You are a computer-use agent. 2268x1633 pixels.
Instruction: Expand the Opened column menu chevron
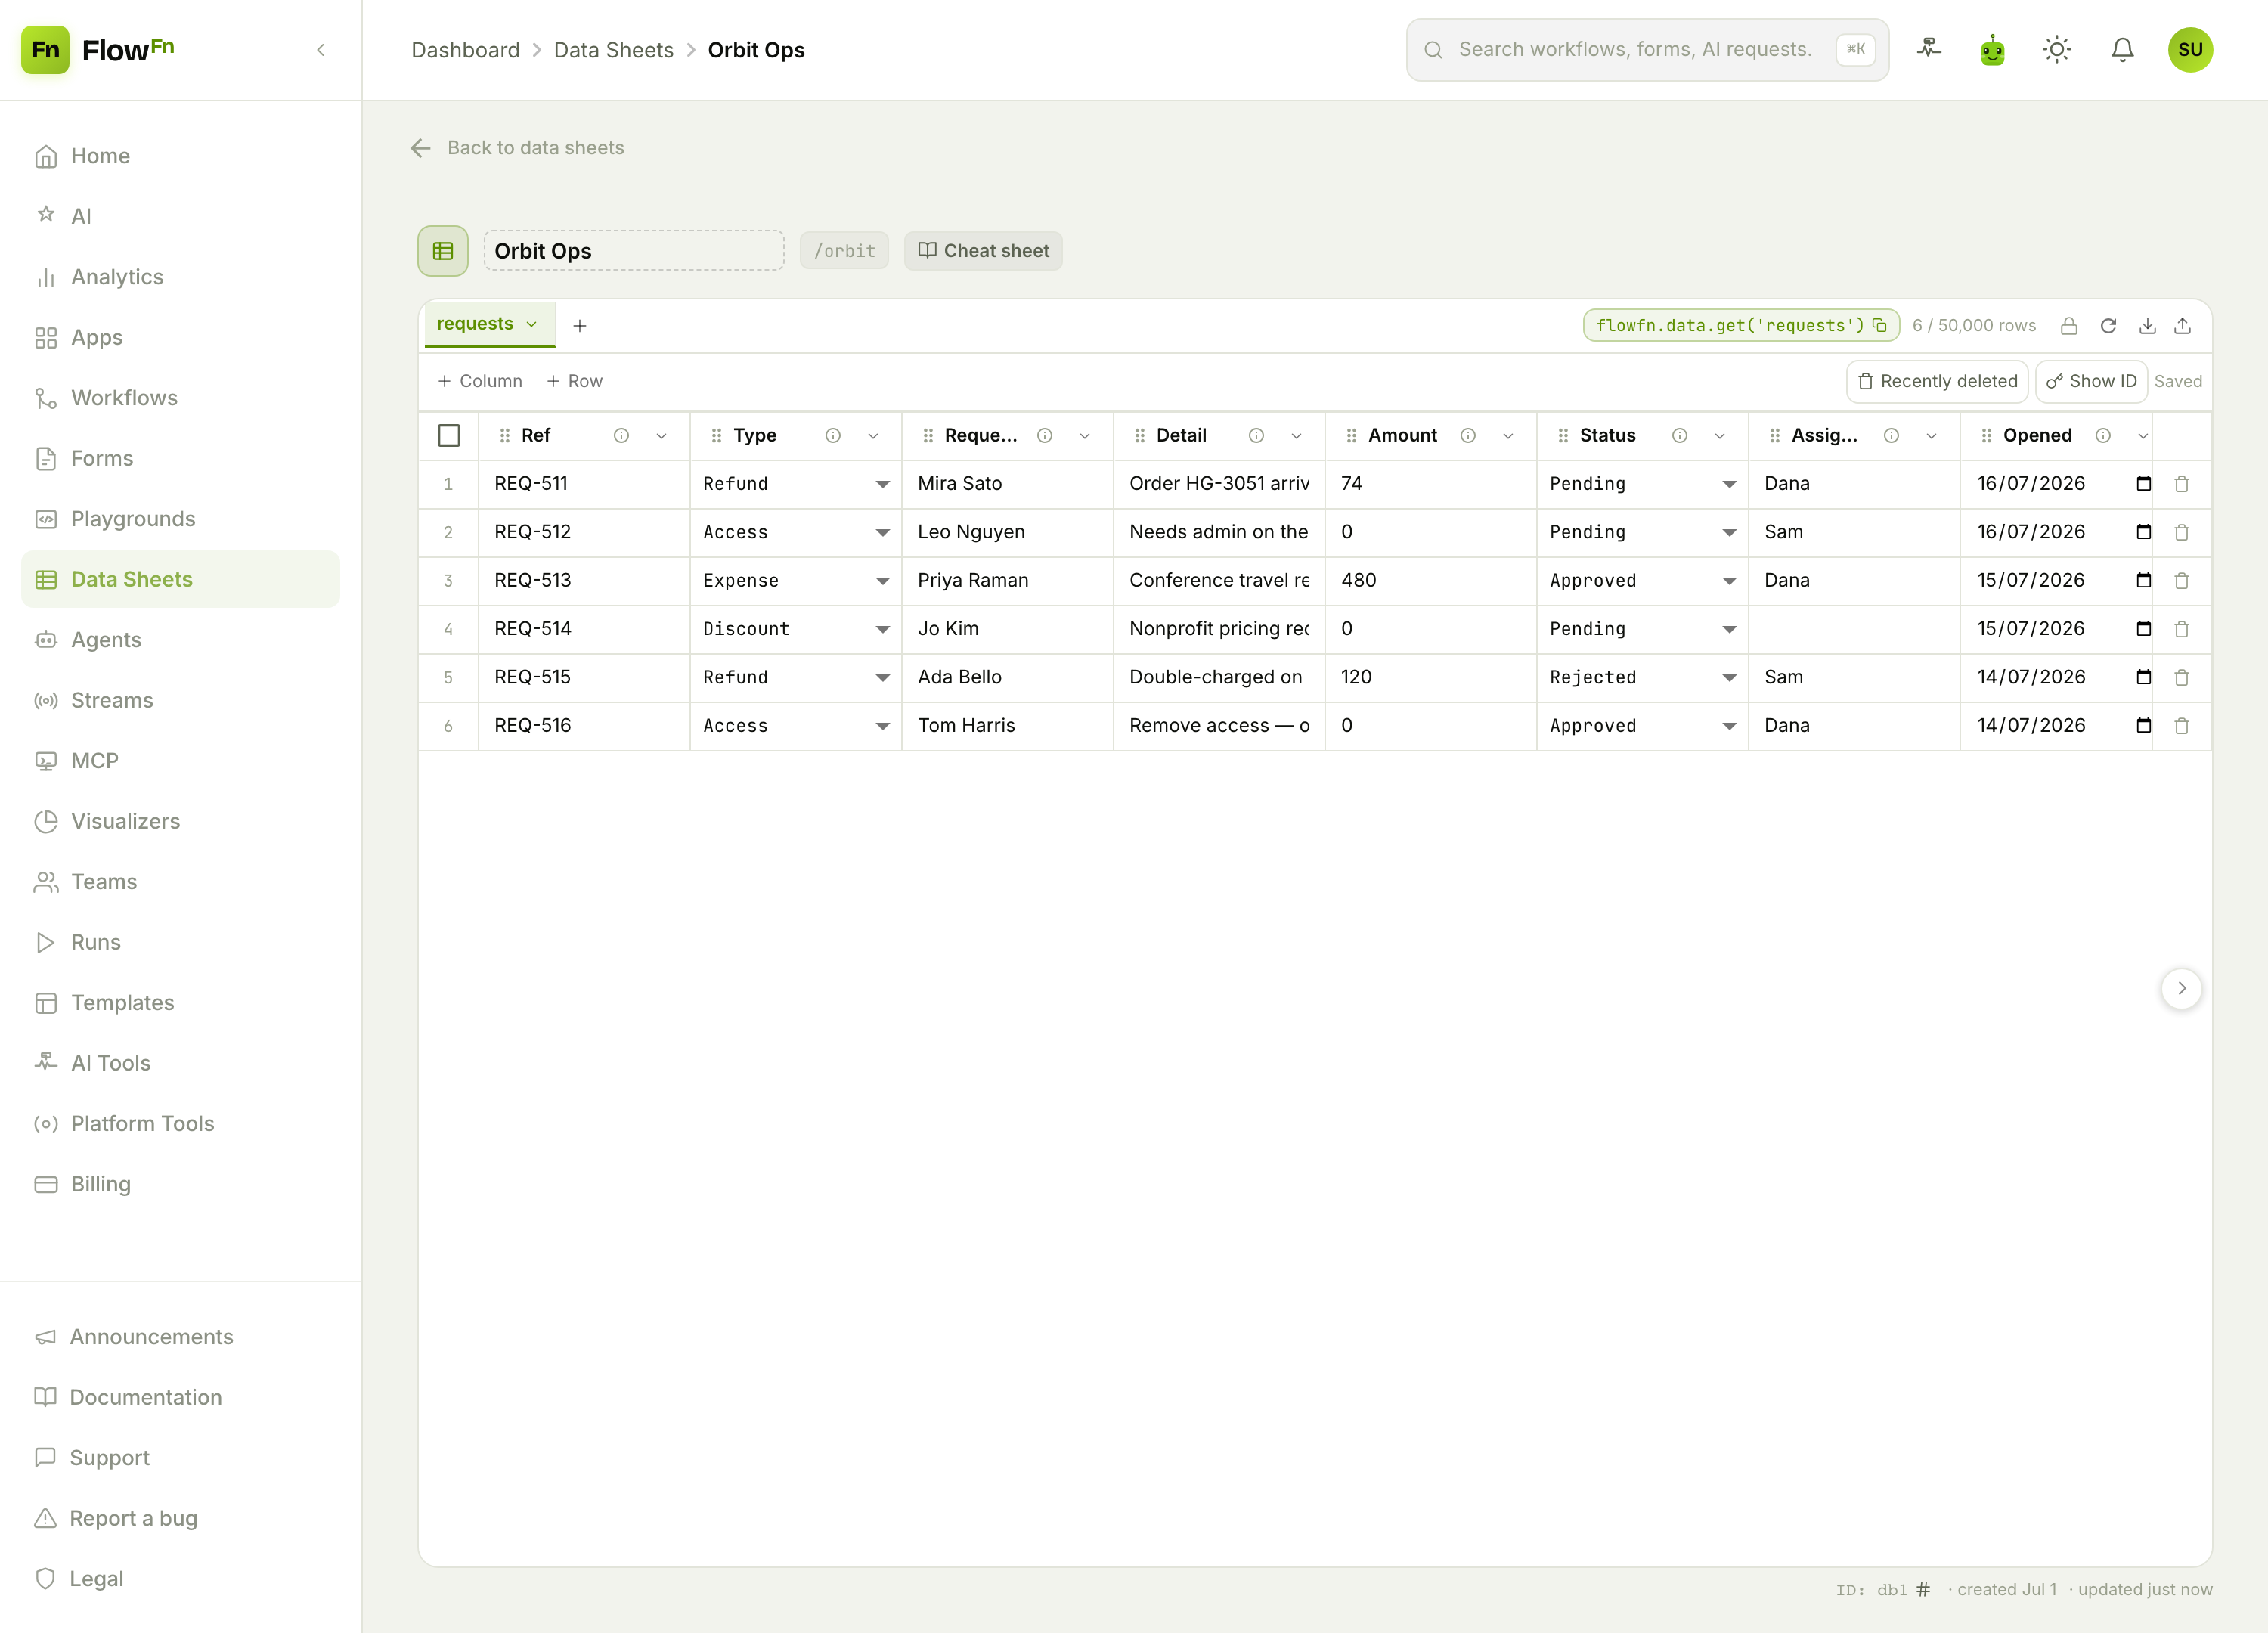pyautogui.click(x=2143, y=436)
